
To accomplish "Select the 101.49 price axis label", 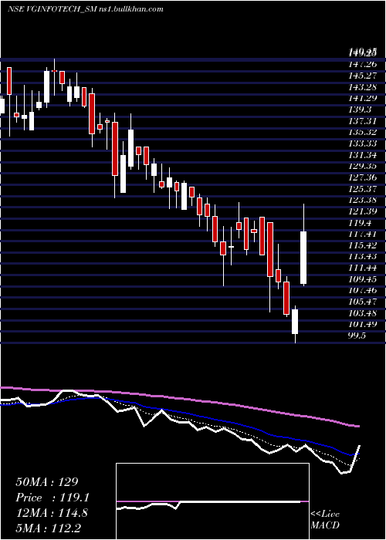I will tap(362, 325).
